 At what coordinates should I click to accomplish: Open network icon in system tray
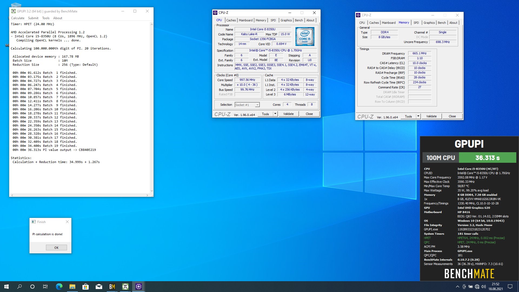pyautogui.click(x=477, y=287)
